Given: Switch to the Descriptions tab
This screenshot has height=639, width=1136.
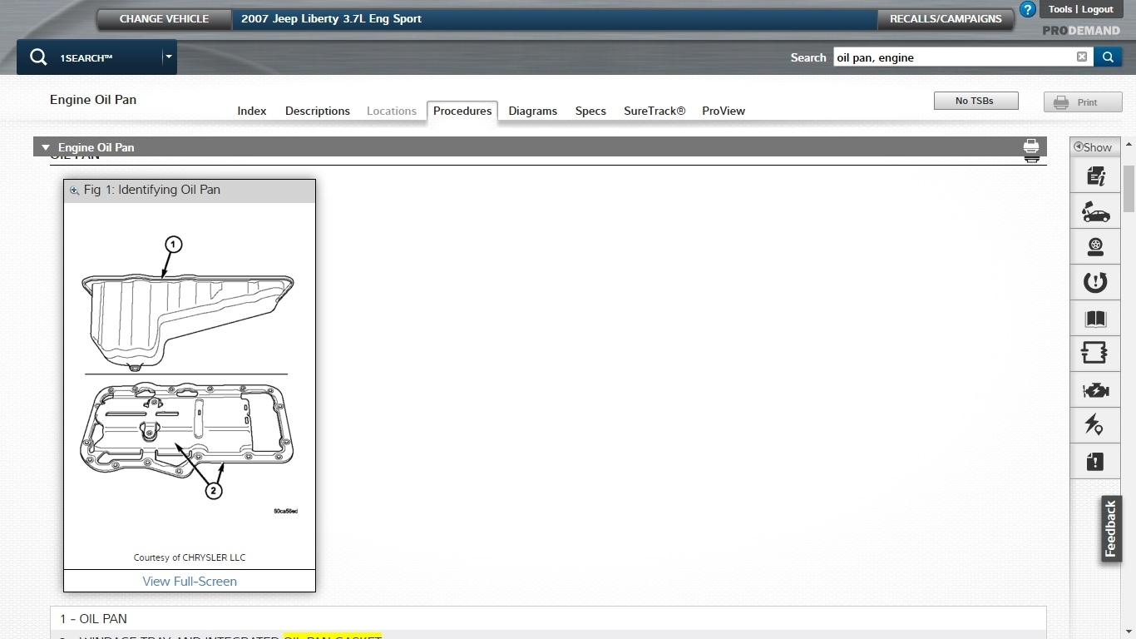Looking at the screenshot, I should 318,111.
